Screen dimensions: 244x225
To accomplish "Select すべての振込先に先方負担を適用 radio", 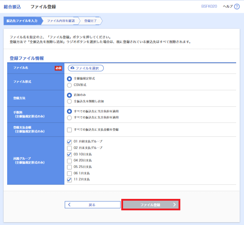I will [69, 118].
